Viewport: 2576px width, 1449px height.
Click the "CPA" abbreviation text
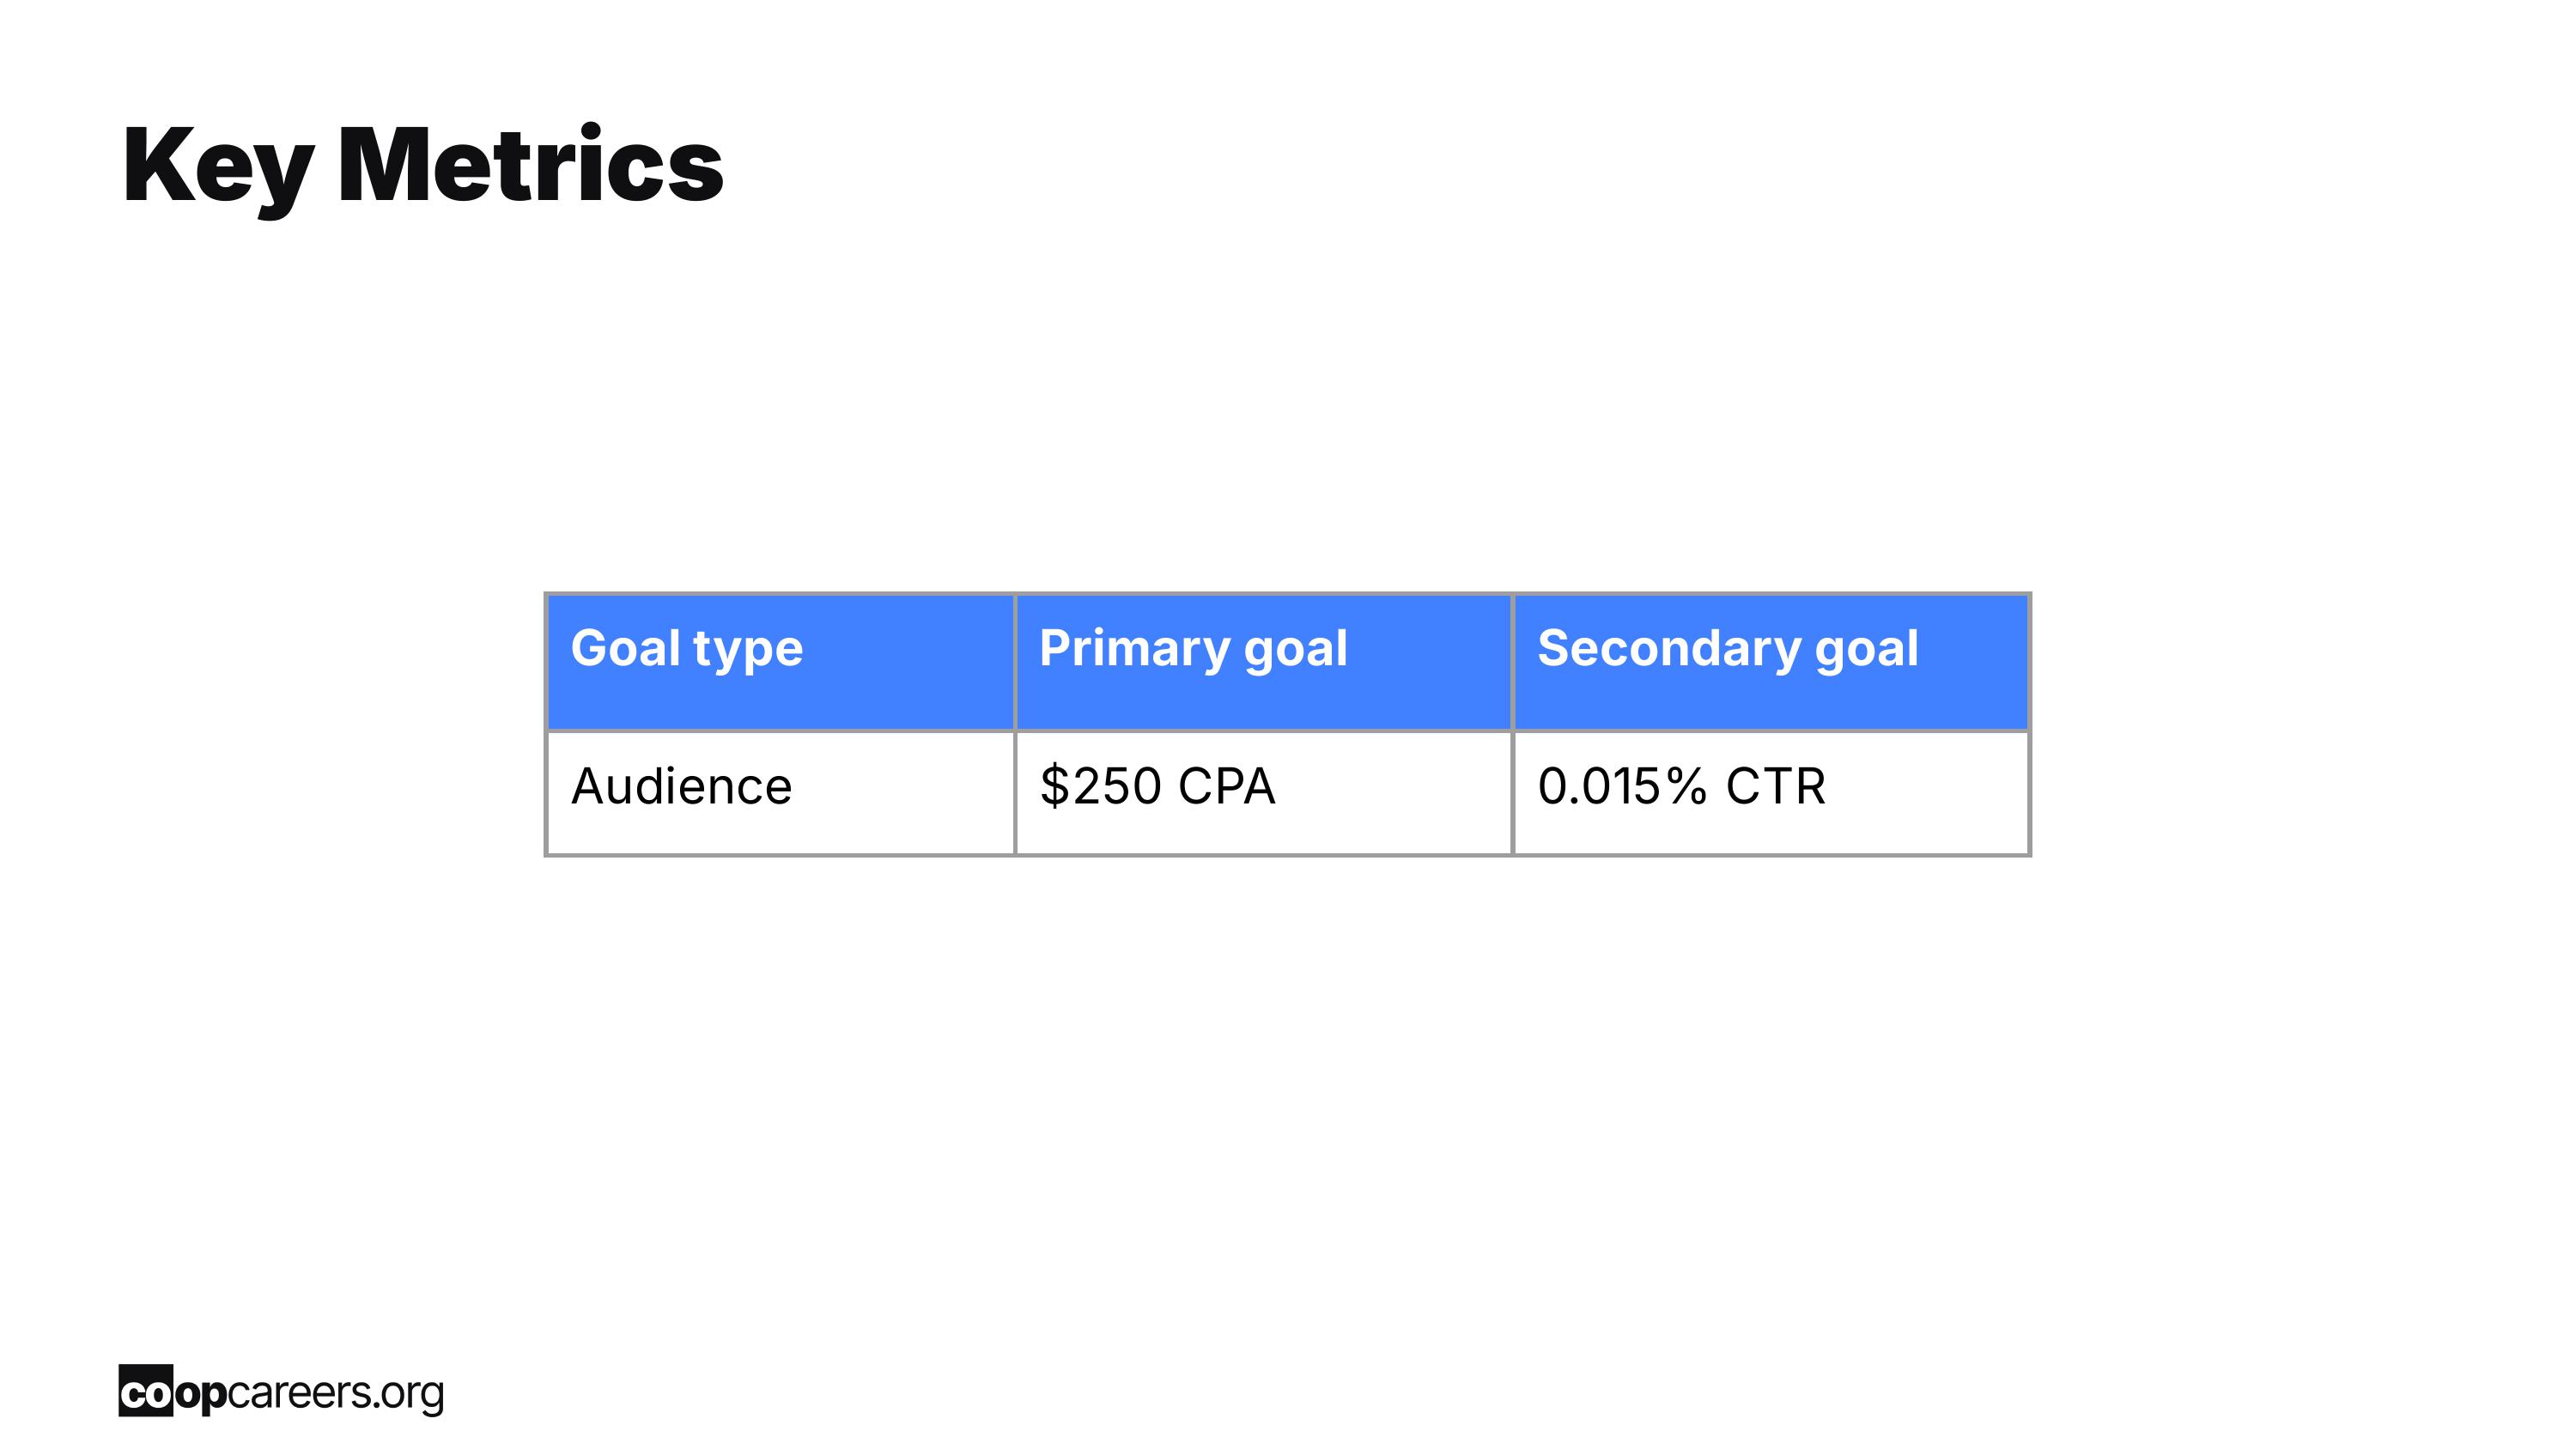[x=1227, y=786]
